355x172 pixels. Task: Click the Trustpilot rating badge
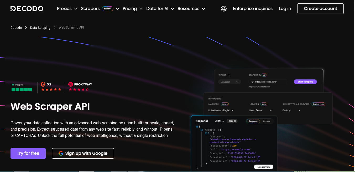(22, 87)
